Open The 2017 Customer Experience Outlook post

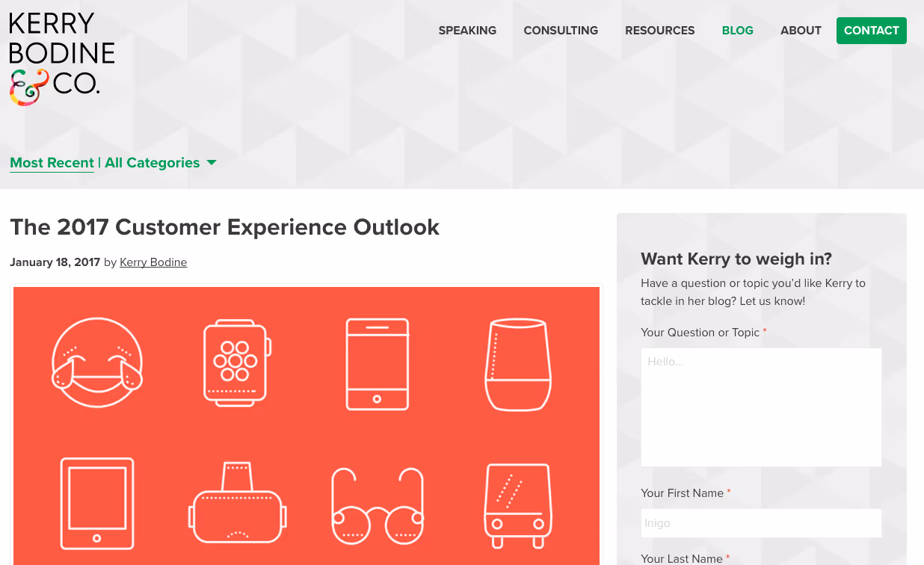coord(224,227)
